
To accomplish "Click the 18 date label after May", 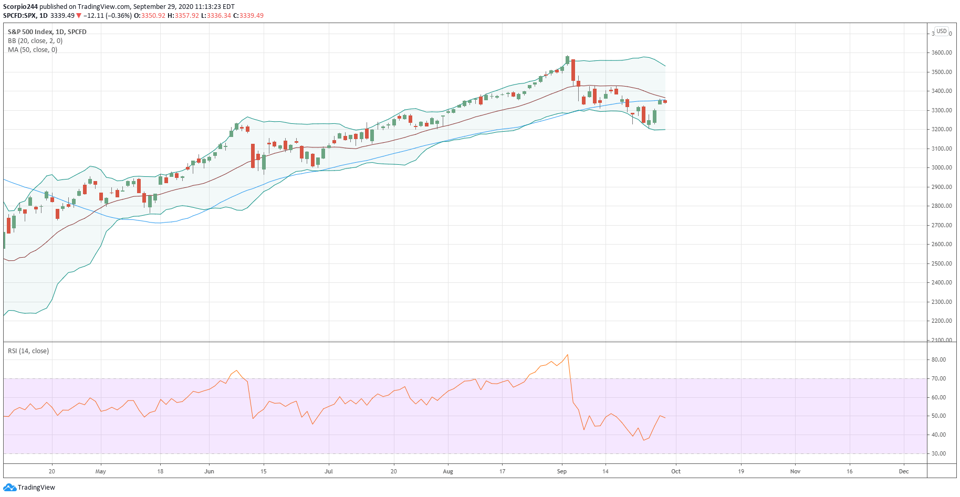I will click(160, 471).
